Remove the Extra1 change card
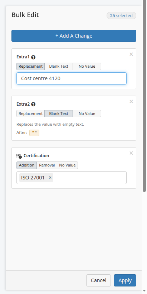The height and width of the screenshot is (294, 147). (x=131, y=54)
